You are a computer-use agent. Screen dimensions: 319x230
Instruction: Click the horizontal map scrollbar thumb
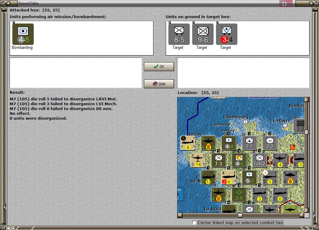tap(239, 216)
